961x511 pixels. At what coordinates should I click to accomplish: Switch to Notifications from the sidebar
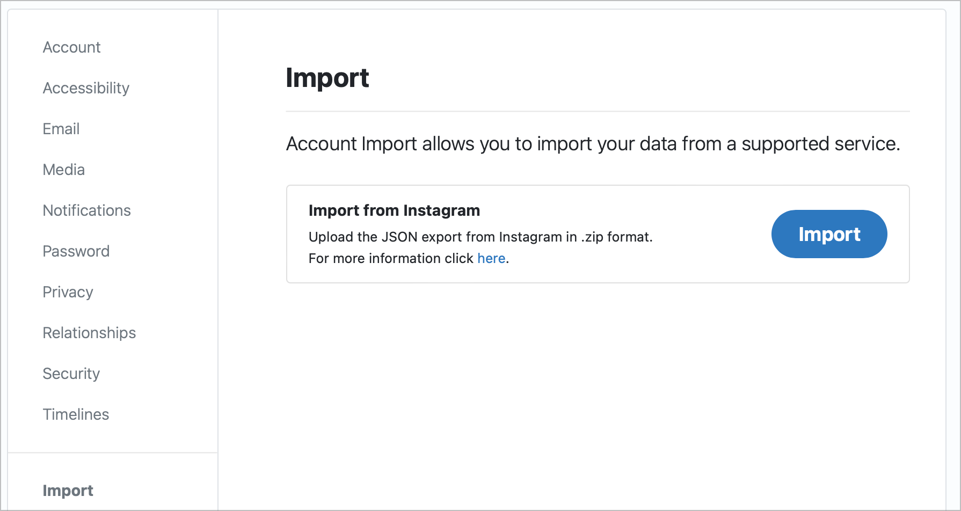click(x=86, y=210)
